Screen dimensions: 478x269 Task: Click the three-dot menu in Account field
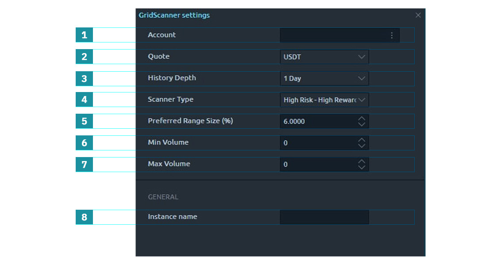(x=392, y=35)
